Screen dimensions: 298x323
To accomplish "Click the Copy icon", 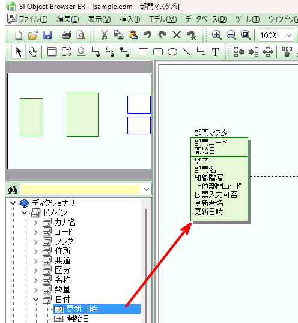I will [119, 35].
